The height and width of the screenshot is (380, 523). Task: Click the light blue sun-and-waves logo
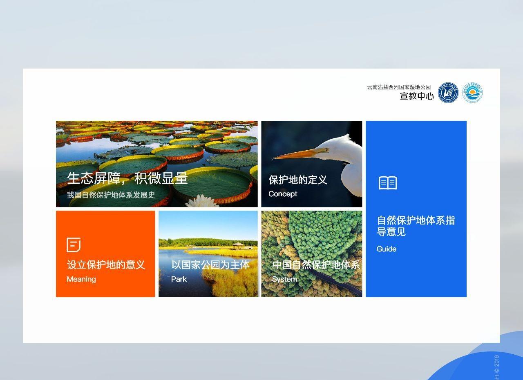click(x=473, y=93)
